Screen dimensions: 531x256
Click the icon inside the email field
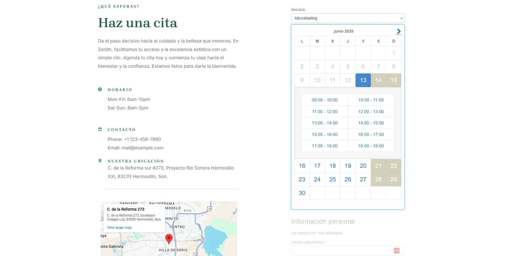(396, 251)
